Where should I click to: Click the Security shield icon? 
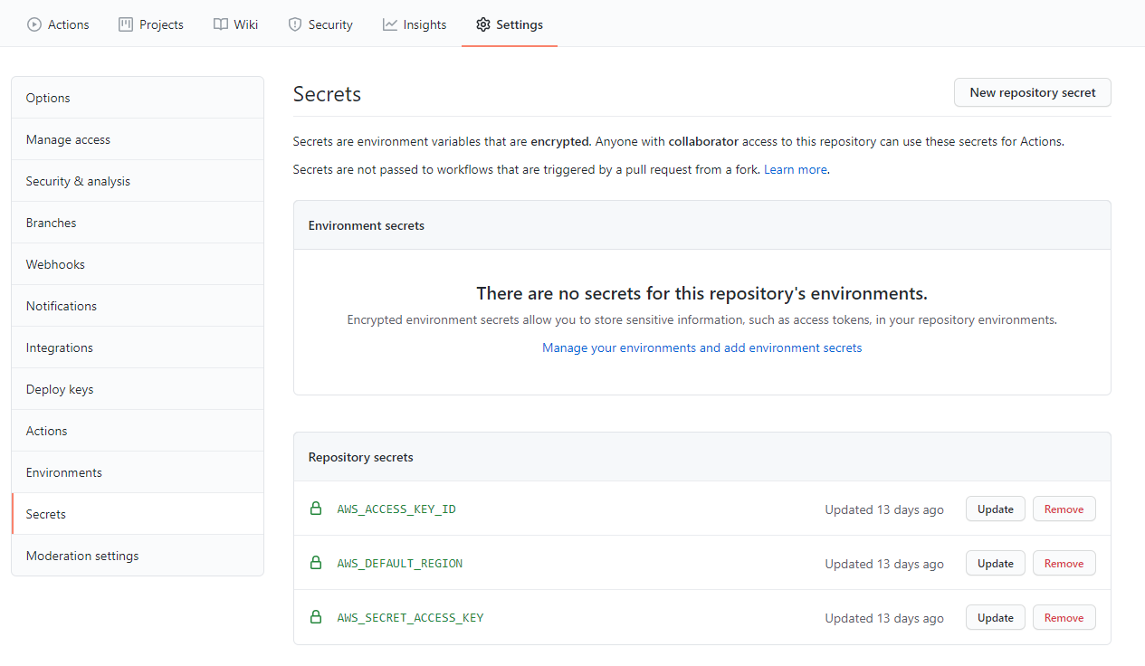pyautogui.click(x=293, y=24)
